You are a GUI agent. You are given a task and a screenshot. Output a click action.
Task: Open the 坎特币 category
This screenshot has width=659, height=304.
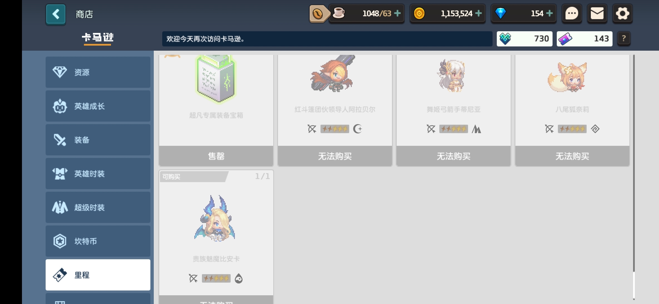click(x=98, y=241)
